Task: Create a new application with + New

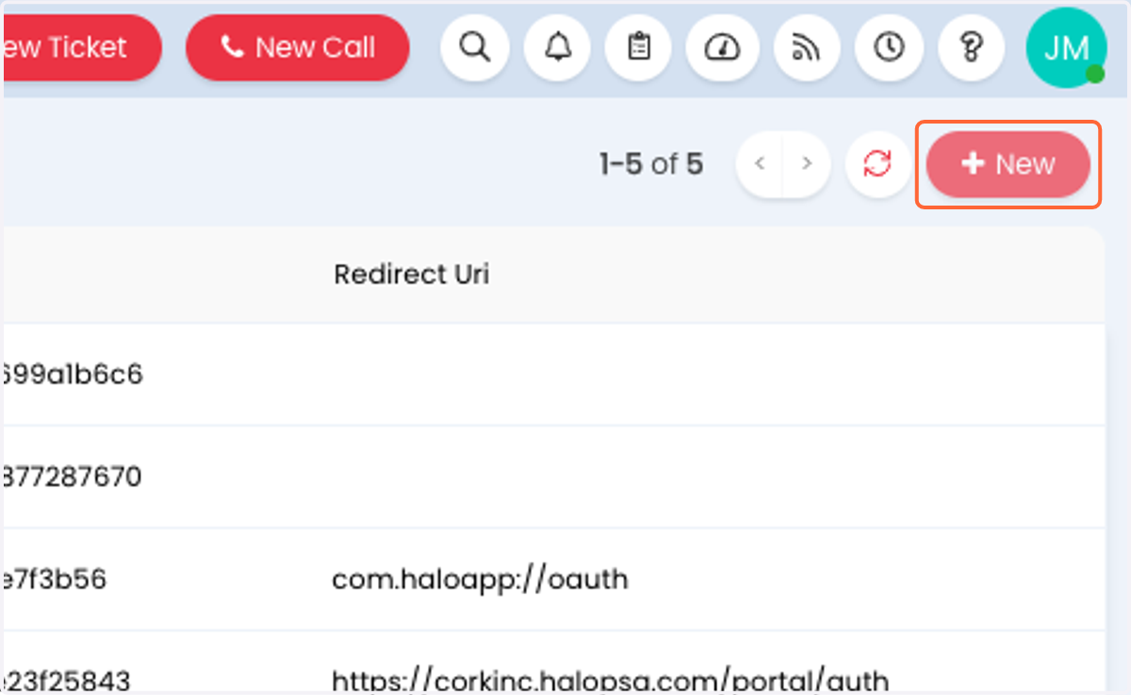Action: coord(1008,164)
